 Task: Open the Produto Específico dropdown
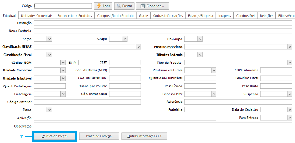point(290,47)
